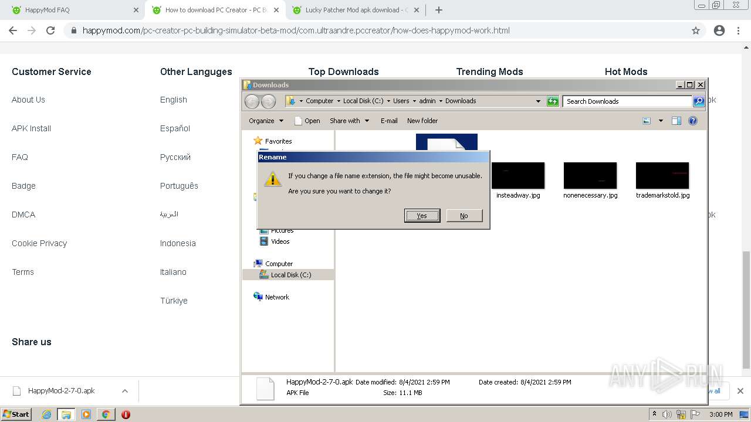Click the volume icon in system tray
Screen dimensions: 751x422
tap(667, 414)
